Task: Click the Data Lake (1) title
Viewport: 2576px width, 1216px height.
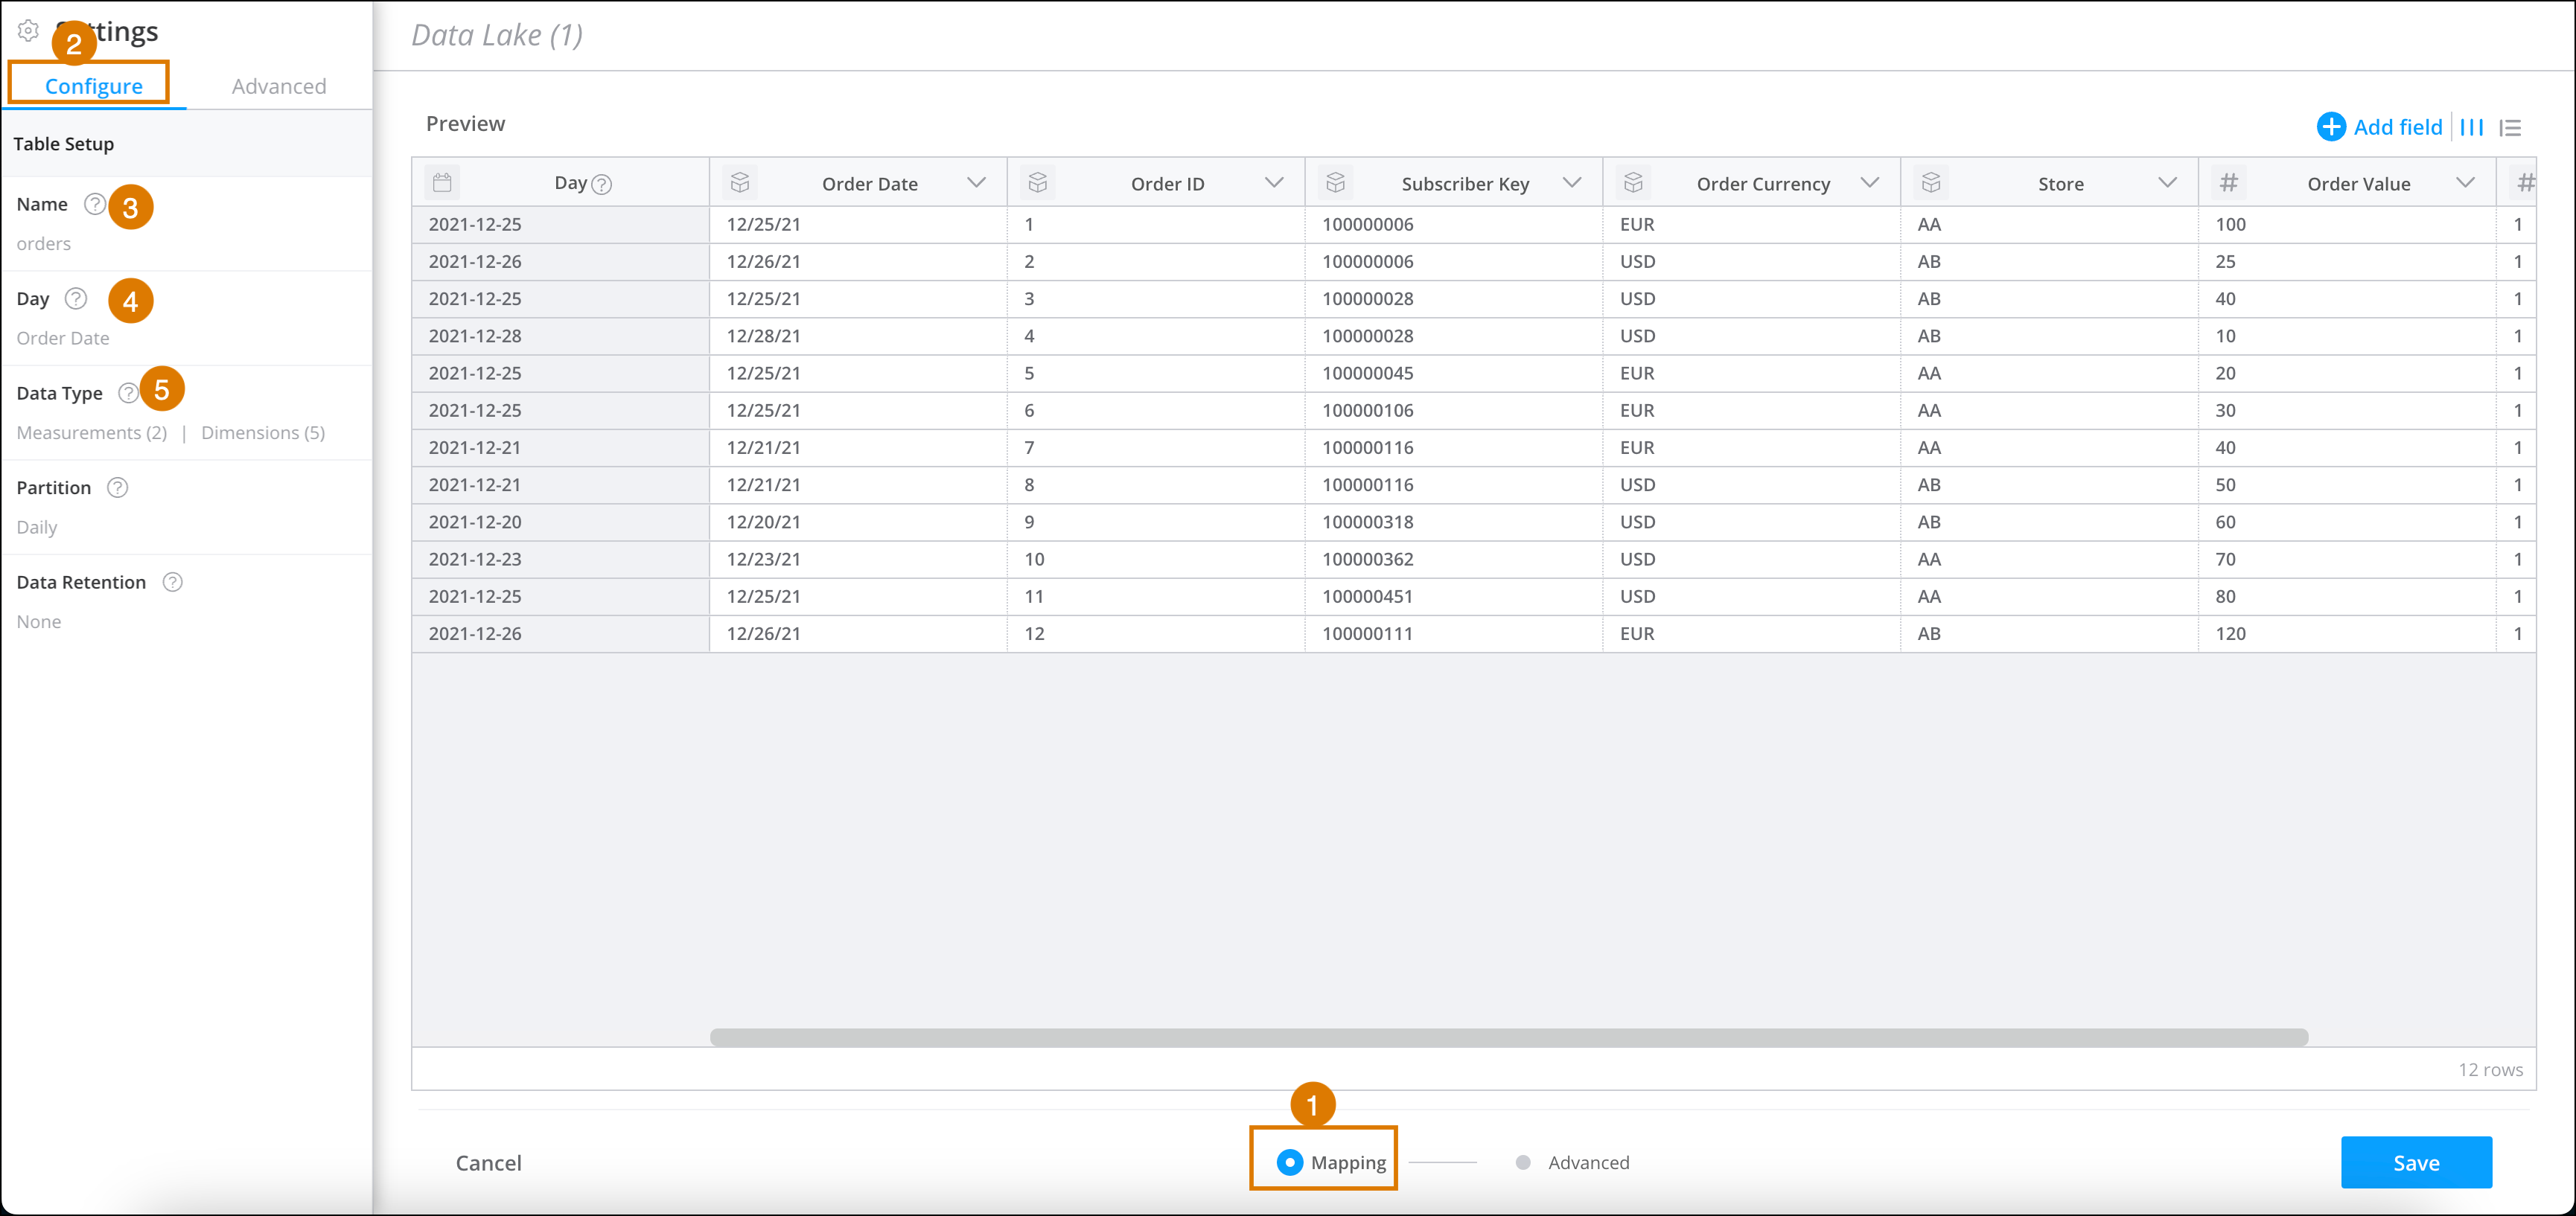Action: tap(497, 36)
